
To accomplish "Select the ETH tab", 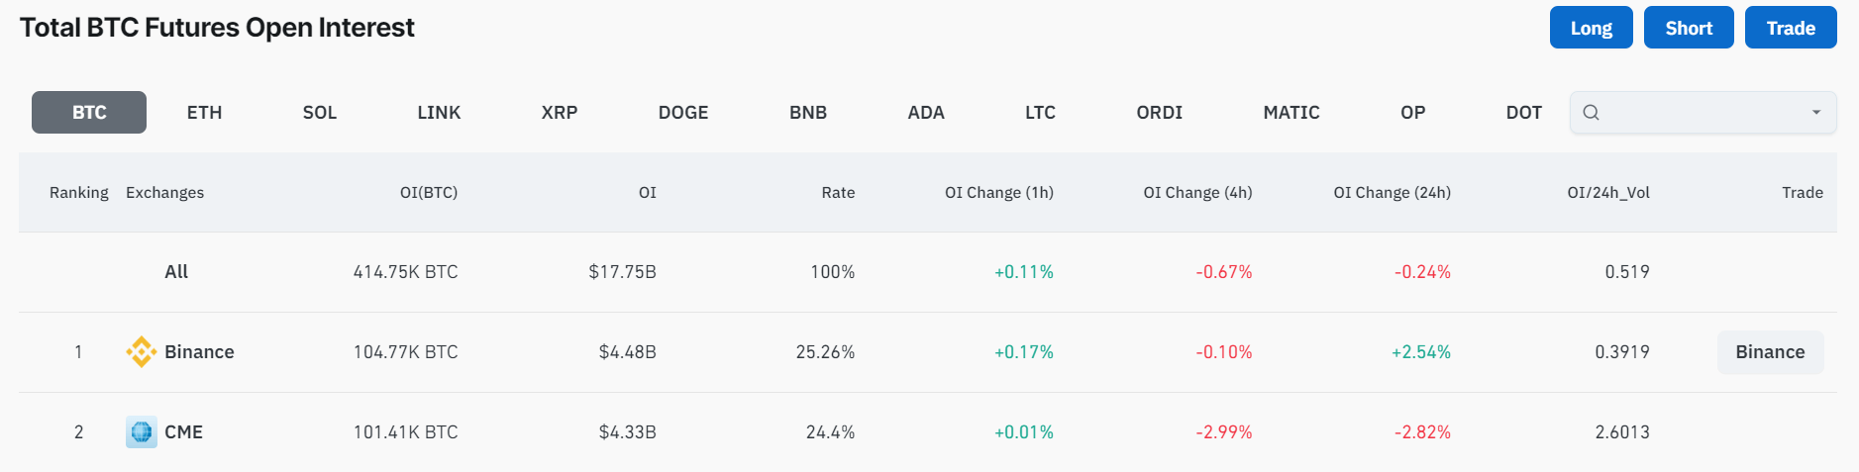I will click(204, 113).
